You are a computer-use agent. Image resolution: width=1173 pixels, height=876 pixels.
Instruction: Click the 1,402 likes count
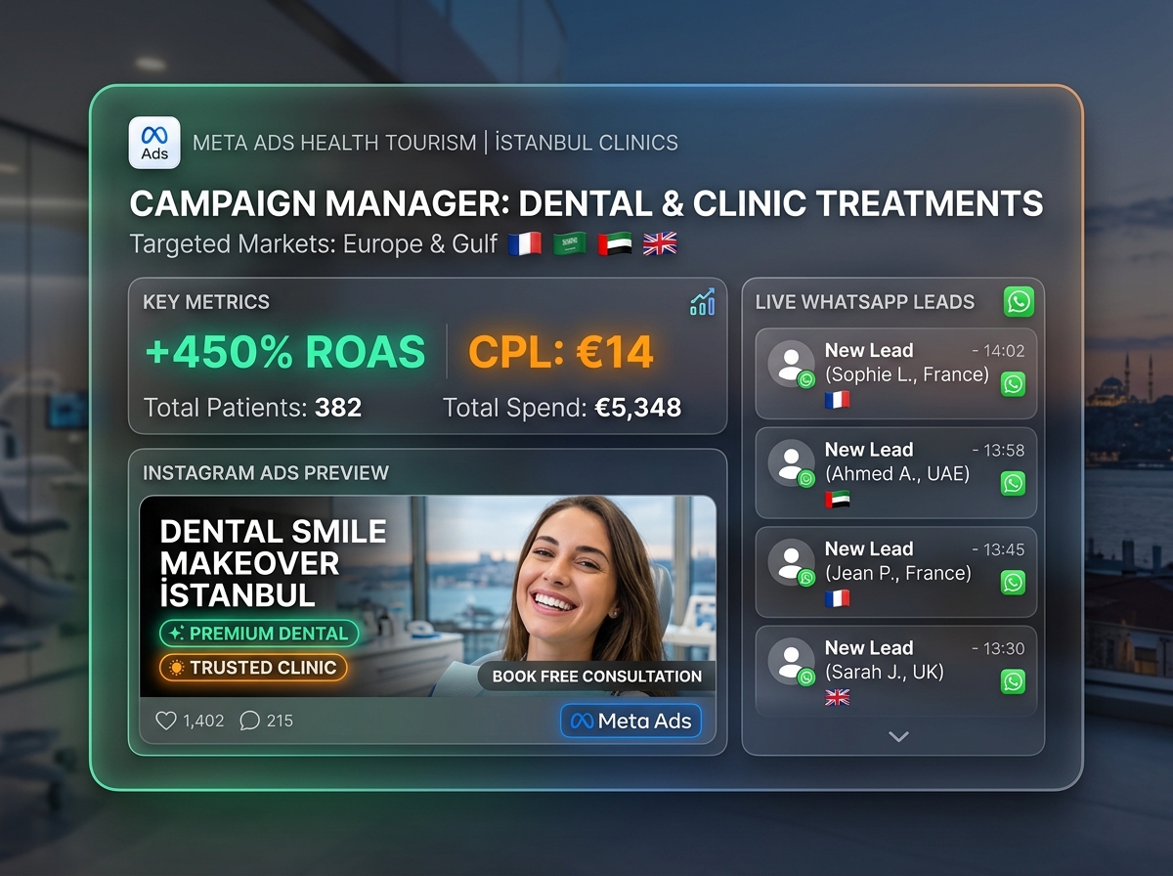click(203, 722)
